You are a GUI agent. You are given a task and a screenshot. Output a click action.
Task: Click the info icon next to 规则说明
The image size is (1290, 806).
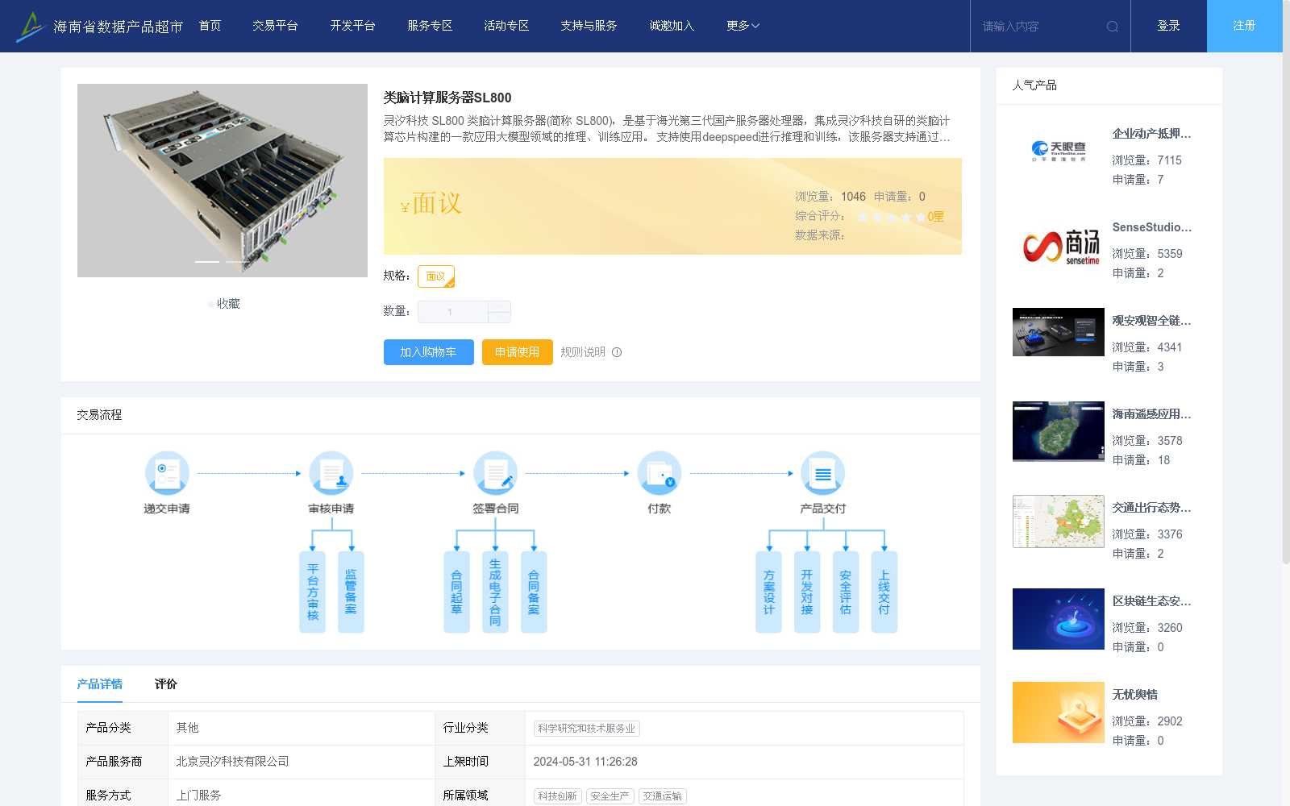617,352
